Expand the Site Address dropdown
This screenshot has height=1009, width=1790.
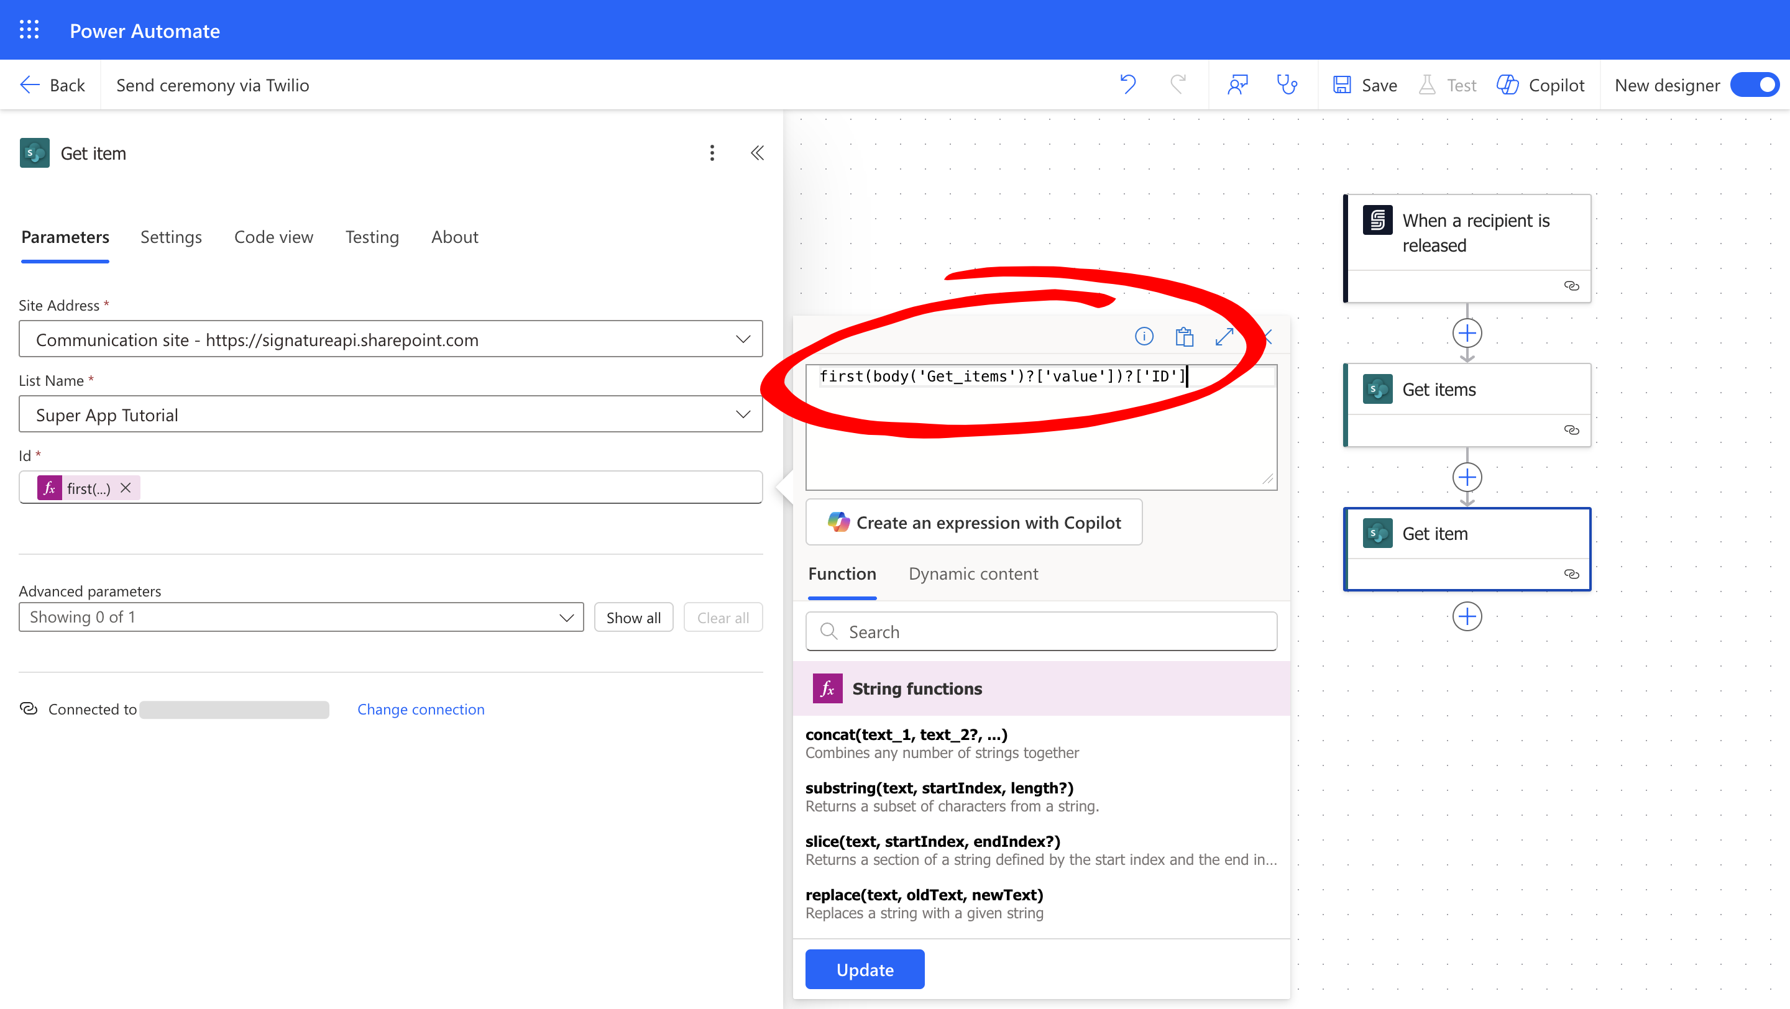pyautogui.click(x=743, y=340)
